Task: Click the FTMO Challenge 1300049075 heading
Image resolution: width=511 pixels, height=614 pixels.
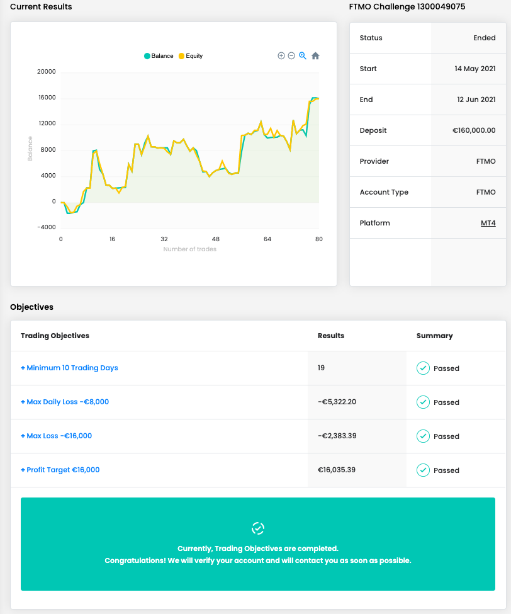Action: tap(407, 7)
